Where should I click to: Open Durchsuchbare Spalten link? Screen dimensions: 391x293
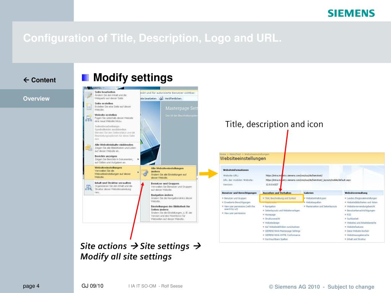point(276,239)
